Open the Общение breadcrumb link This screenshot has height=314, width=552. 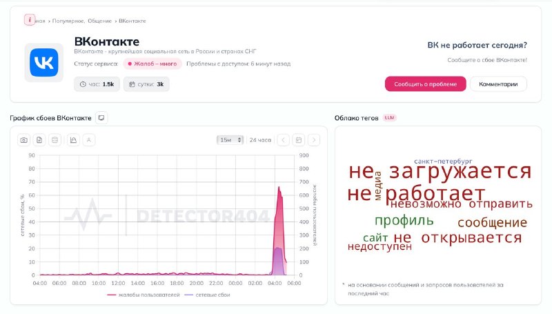click(99, 21)
